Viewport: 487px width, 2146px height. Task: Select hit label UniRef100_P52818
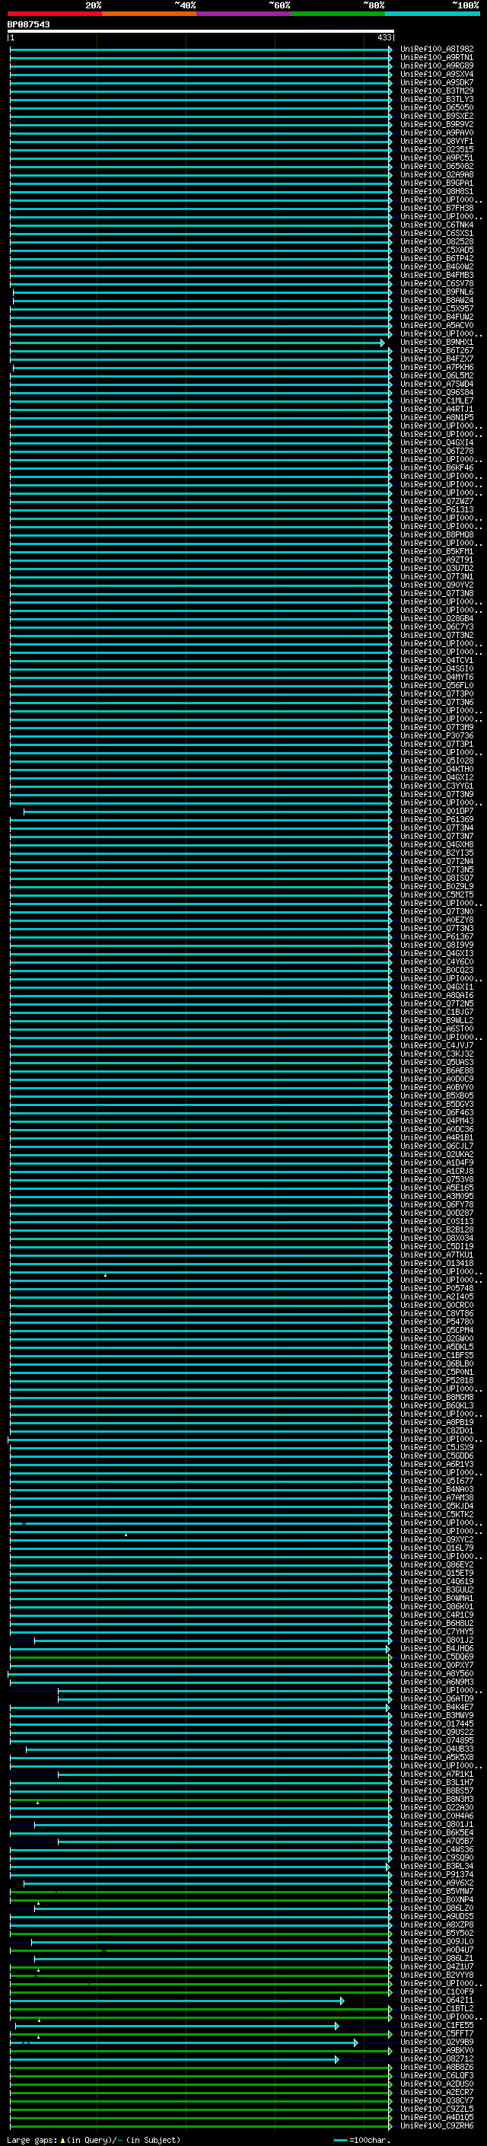click(x=436, y=1380)
